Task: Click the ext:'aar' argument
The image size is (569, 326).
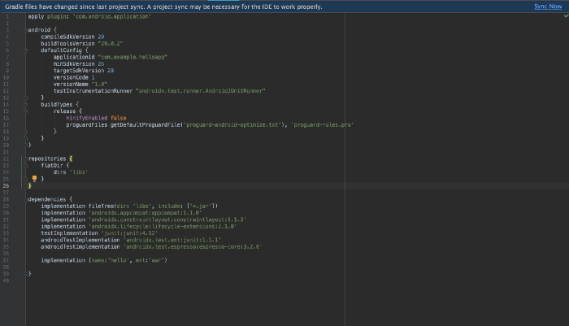Action: tap(150, 260)
